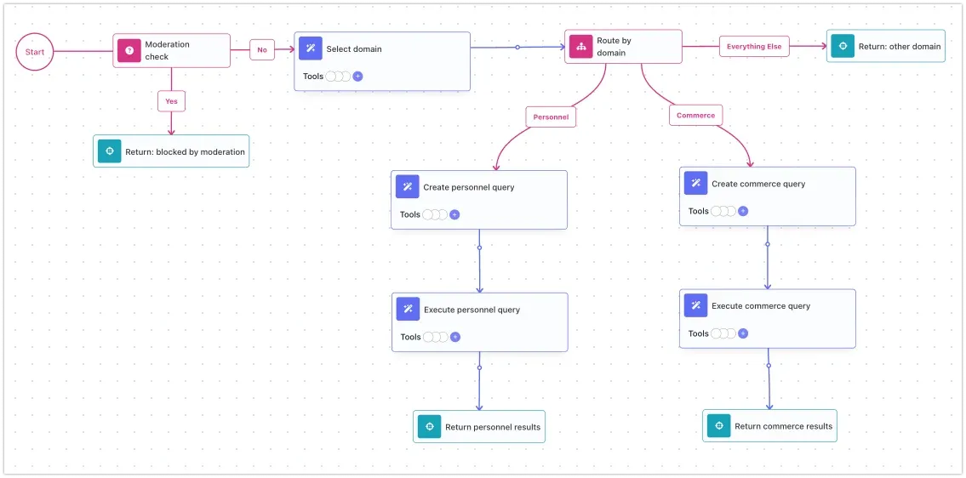Add a tool to Create personnel query
The image size is (966, 478).
454,214
